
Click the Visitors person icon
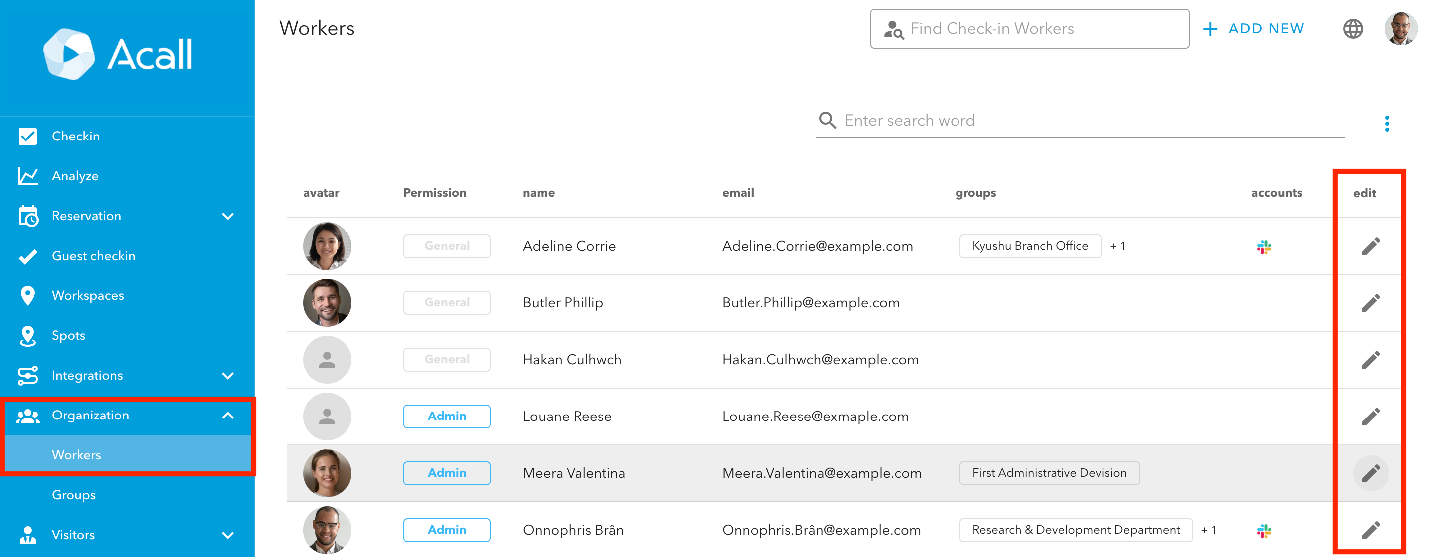(x=27, y=535)
